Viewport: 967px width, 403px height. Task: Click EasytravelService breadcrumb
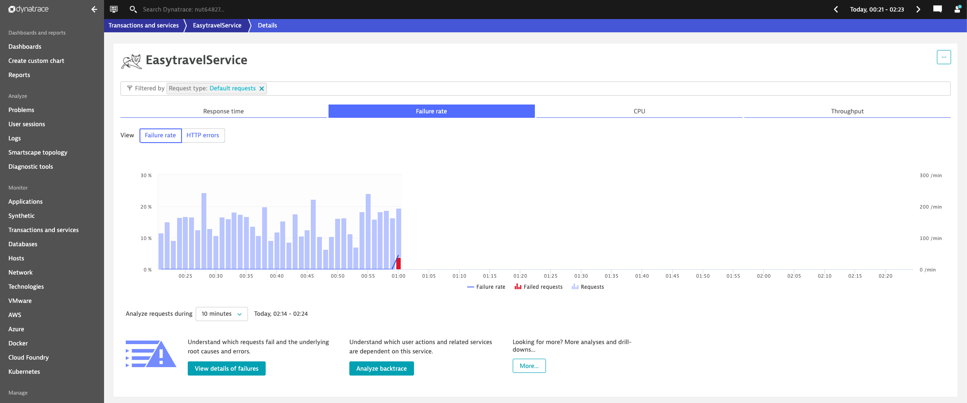point(217,25)
